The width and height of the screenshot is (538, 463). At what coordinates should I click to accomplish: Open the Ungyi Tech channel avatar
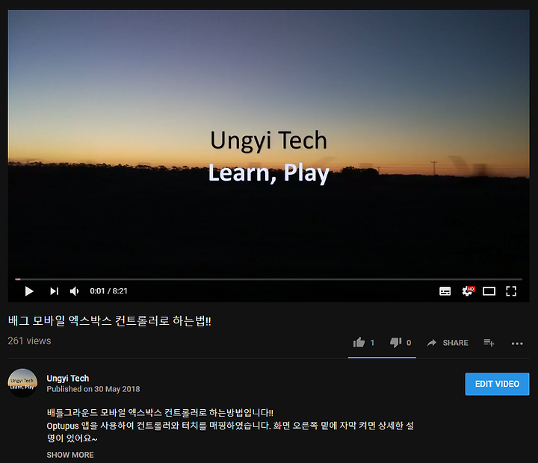[x=22, y=383]
